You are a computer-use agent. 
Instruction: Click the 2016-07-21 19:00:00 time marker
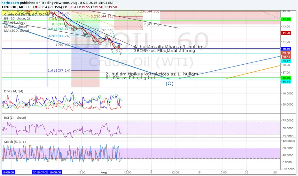click(47, 172)
